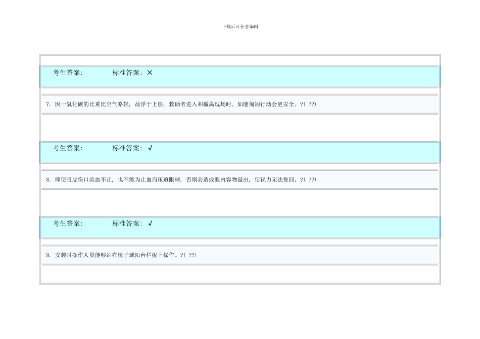Click 考生答案 label below question 8
The width and height of the screenshot is (480, 339).
click(68, 223)
